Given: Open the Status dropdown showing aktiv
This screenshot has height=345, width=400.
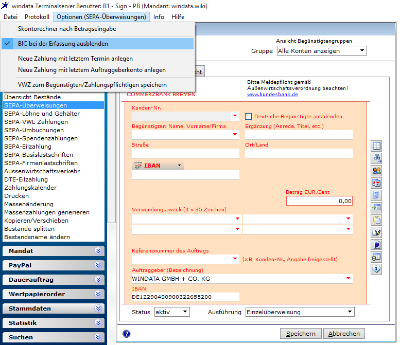Looking at the screenshot, I should pos(172,312).
